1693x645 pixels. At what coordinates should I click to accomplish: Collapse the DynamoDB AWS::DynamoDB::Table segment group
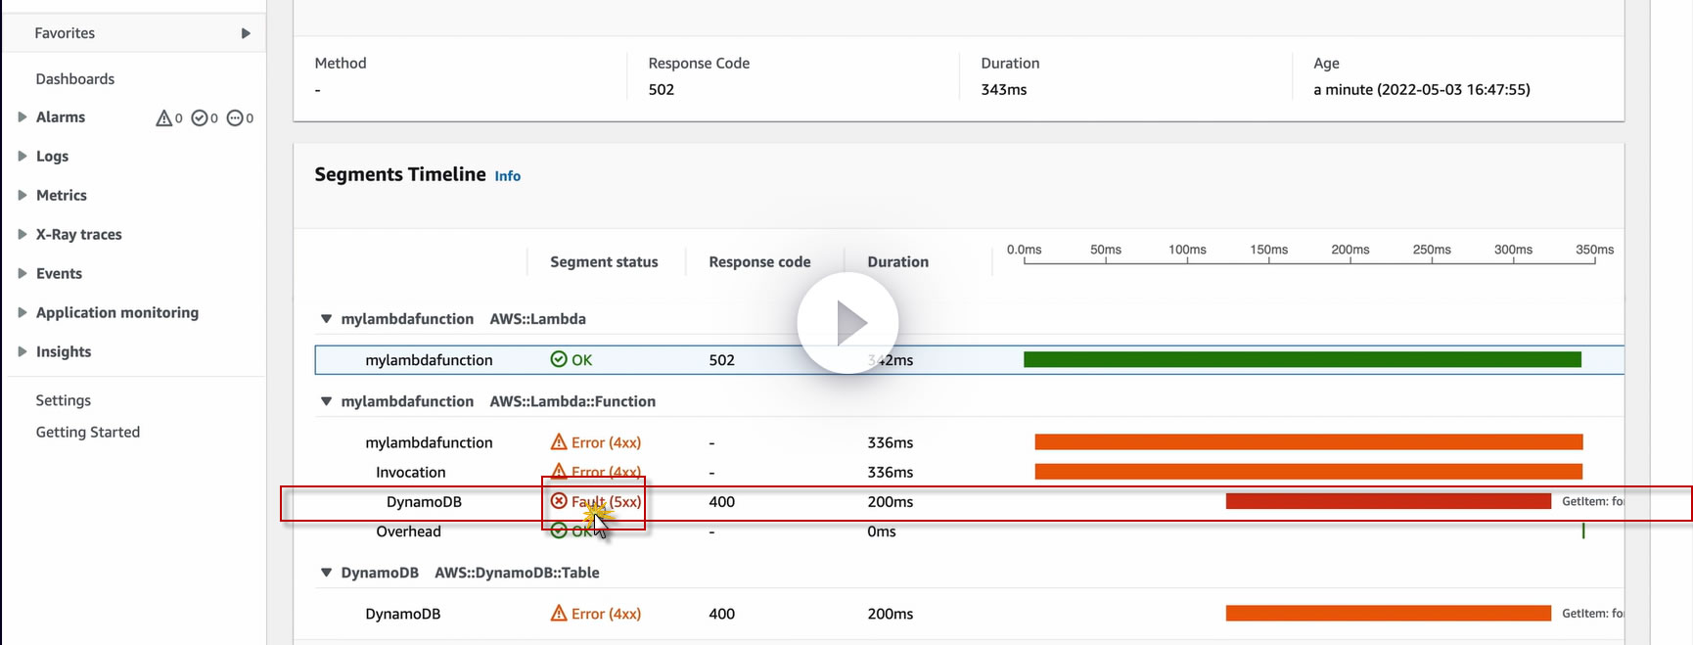click(326, 573)
